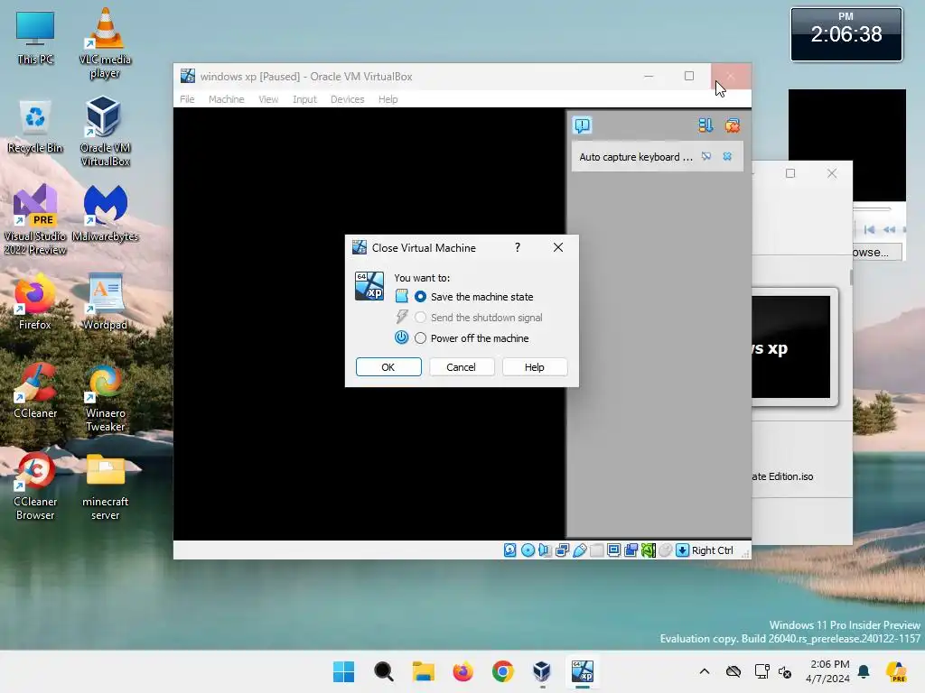Screen dimensions: 925x693
Task: Click the keyboard capture arrow icon by Right Ctrl
Action: pyautogui.click(x=682, y=550)
